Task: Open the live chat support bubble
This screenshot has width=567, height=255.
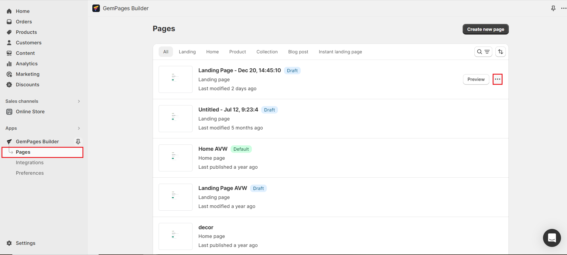Action: [552, 238]
